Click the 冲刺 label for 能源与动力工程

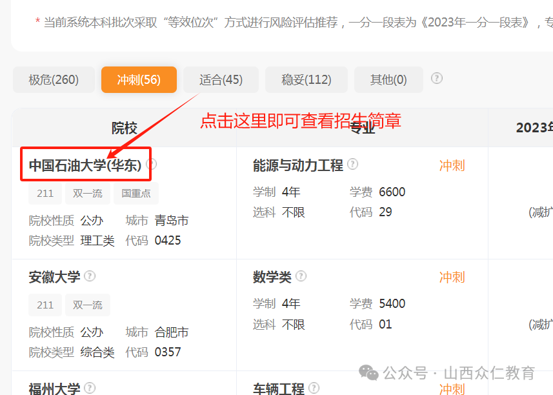[452, 165]
